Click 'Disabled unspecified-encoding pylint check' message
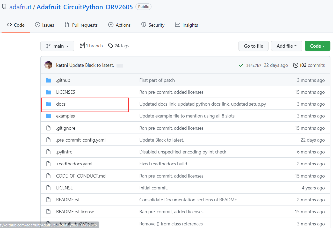Viewport: 333px width, 228px height. click(183, 152)
